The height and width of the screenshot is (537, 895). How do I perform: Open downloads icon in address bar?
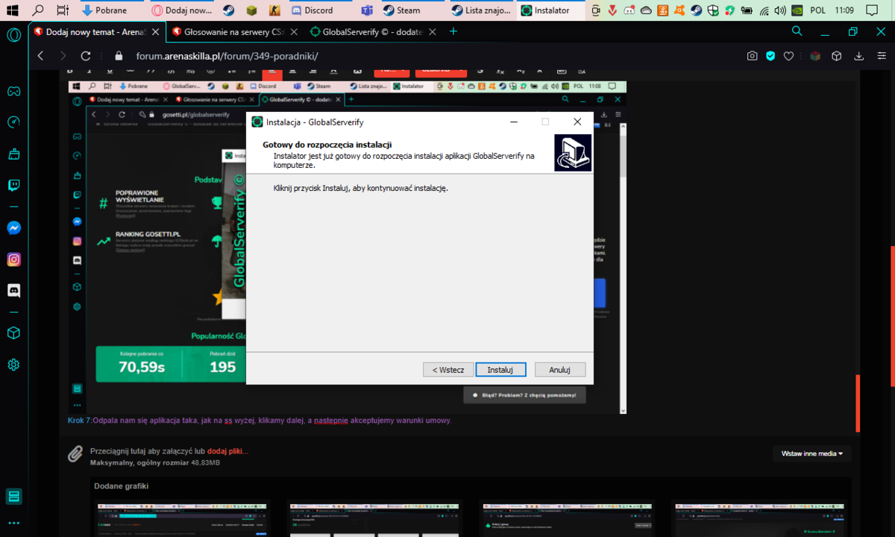[858, 56]
